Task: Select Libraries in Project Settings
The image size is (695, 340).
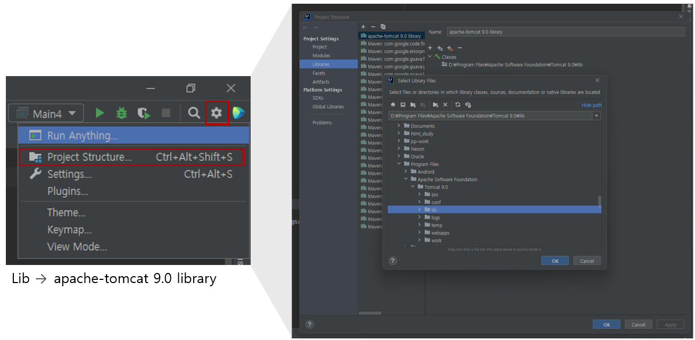Action: (328, 64)
